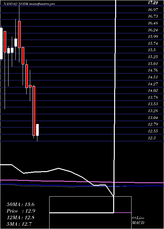The image size is (164, 229).
Task: Click the 13.53 price axis label
Action: click(153, 104)
